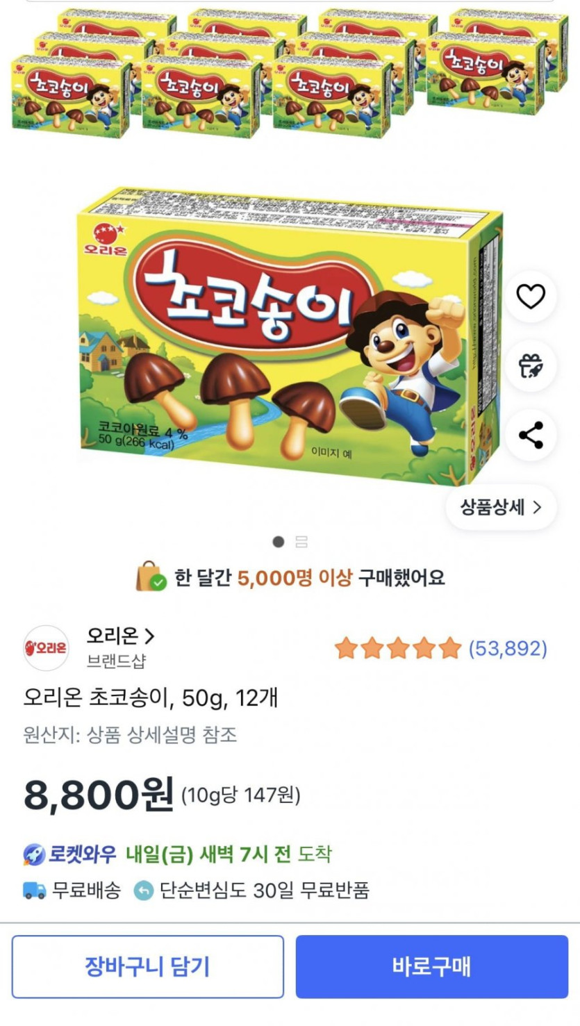Tap the 오리온 초코송이, 50g, 12개 title

151,697
